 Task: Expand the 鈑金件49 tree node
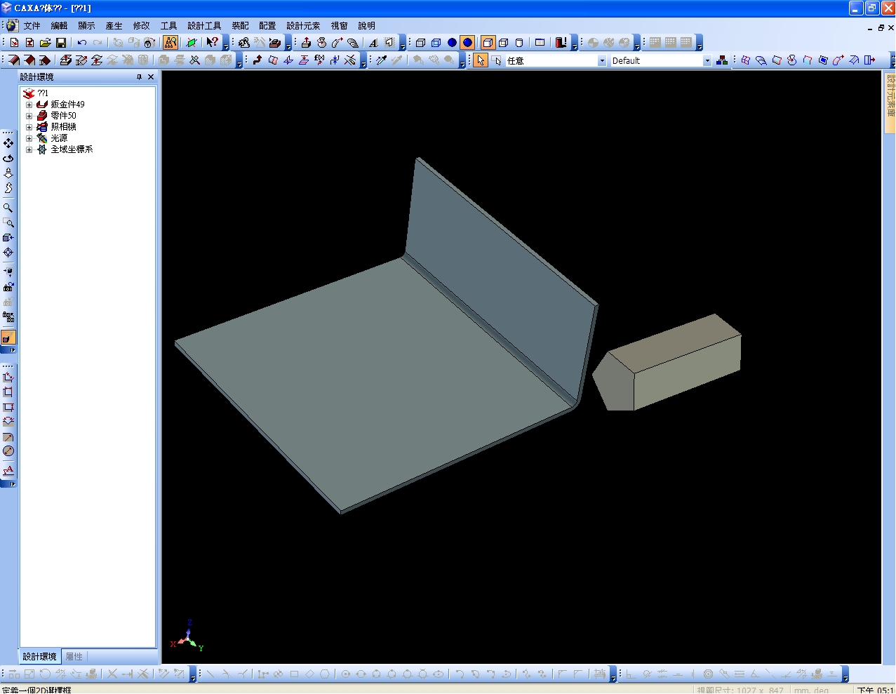pyautogui.click(x=29, y=105)
